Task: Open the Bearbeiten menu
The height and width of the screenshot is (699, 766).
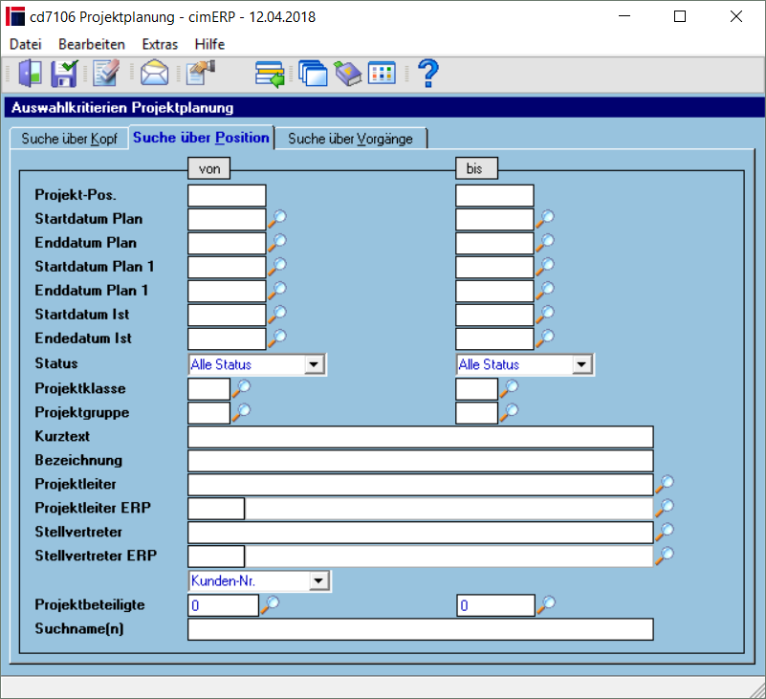Action: coord(92,44)
